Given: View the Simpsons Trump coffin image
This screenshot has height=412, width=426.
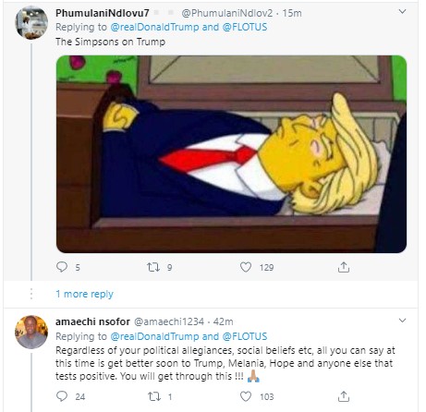Looking at the screenshot, I should pos(231,154).
